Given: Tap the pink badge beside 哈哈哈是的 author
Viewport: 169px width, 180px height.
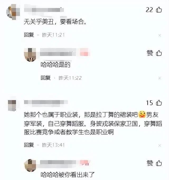Looking at the screenshot, I should click(x=84, y=52).
